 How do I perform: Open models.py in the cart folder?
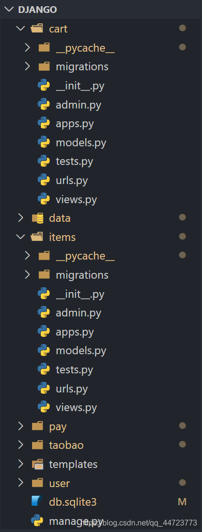point(81,143)
